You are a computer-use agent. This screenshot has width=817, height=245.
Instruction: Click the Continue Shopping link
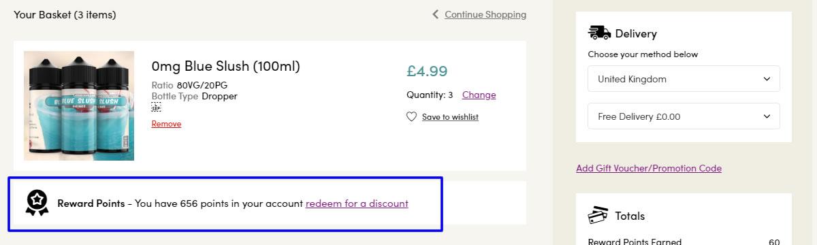(x=485, y=14)
